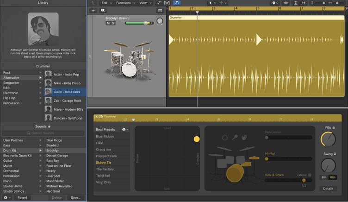Click the add new track plus button
Viewport: 348px width, 202px height.
pyautogui.click(x=93, y=11)
